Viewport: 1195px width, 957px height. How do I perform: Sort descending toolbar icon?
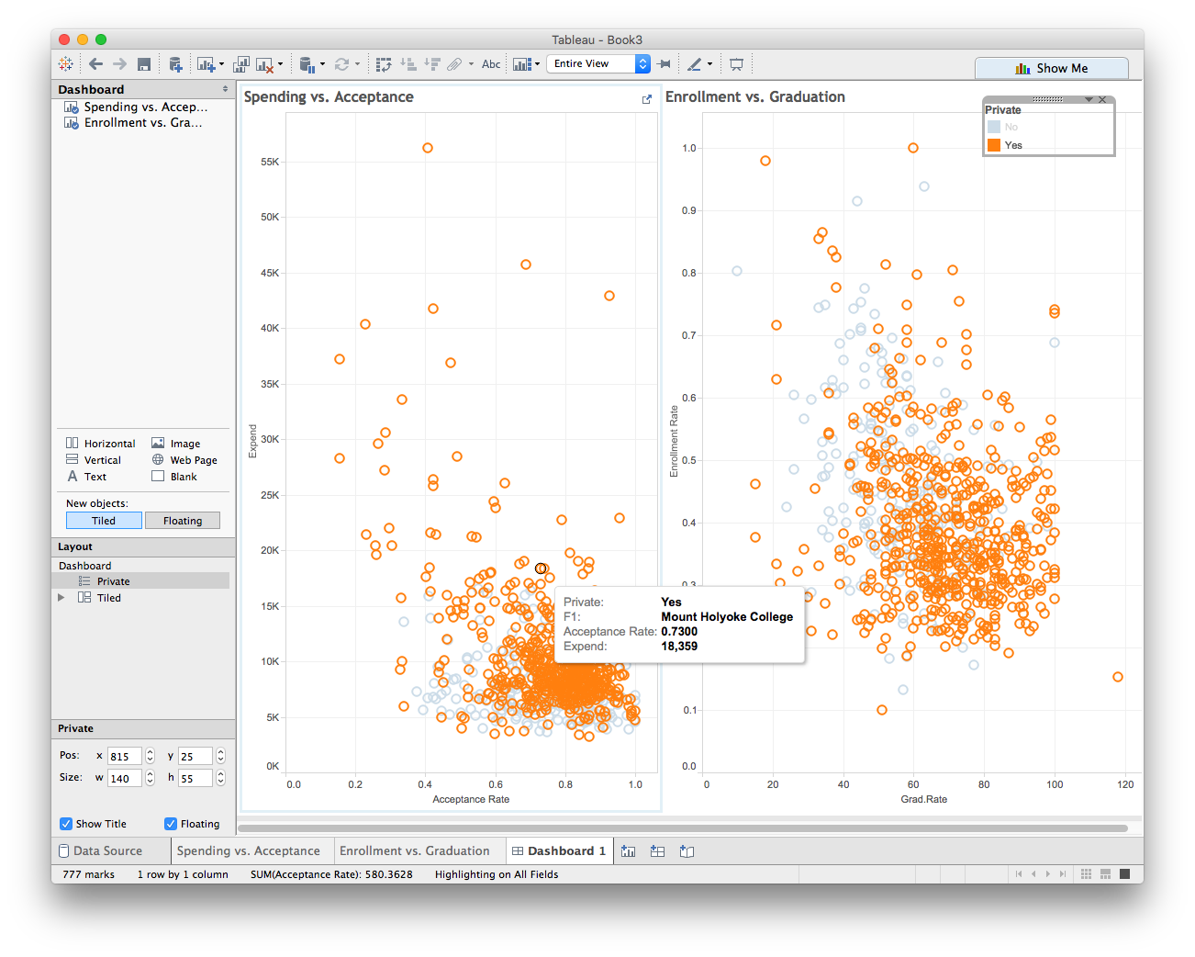pos(432,64)
